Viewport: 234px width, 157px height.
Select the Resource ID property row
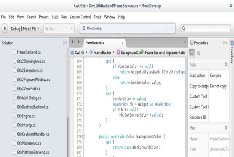pos(209,117)
